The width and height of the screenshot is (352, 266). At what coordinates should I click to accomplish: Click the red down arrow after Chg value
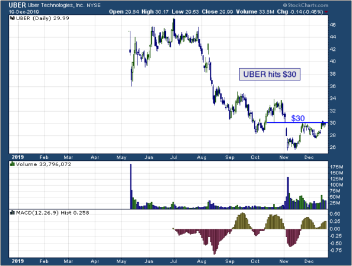[x=326, y=12]
